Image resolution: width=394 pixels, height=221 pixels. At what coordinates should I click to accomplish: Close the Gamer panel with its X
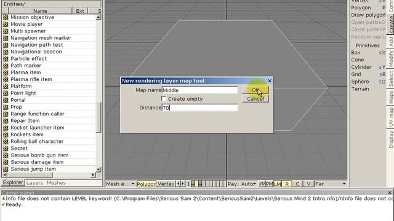click(x=390, y=193)
